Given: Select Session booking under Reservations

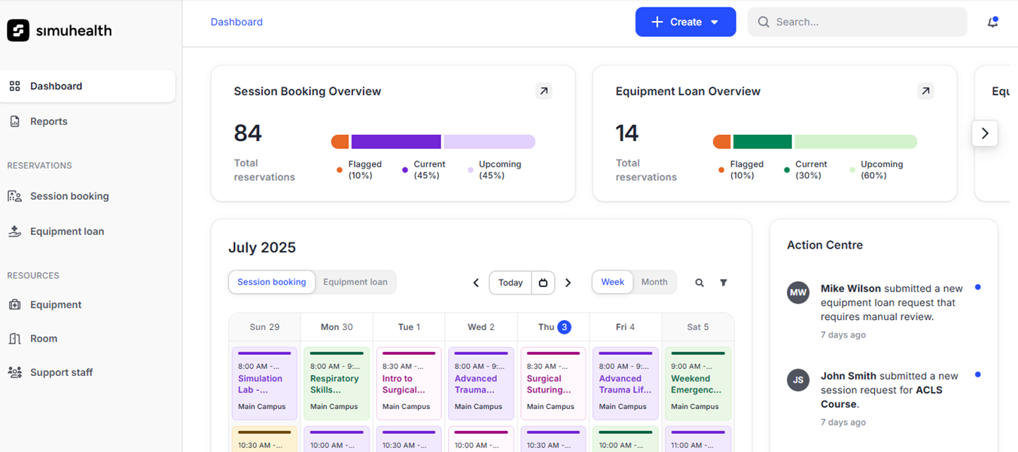Looking at the screenshot, I should [67, 196].
